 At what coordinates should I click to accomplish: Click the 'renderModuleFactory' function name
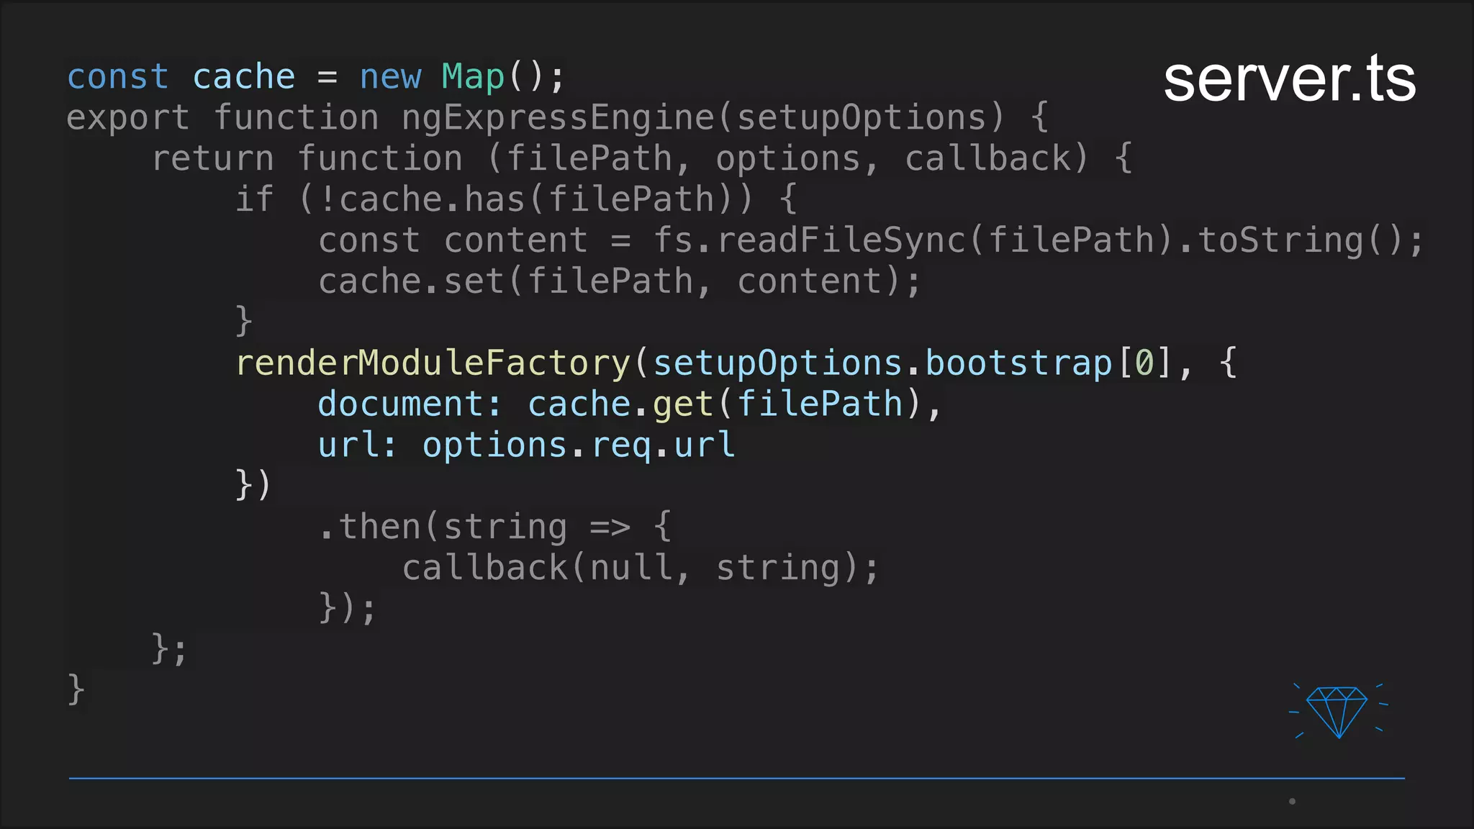point(433,363)
